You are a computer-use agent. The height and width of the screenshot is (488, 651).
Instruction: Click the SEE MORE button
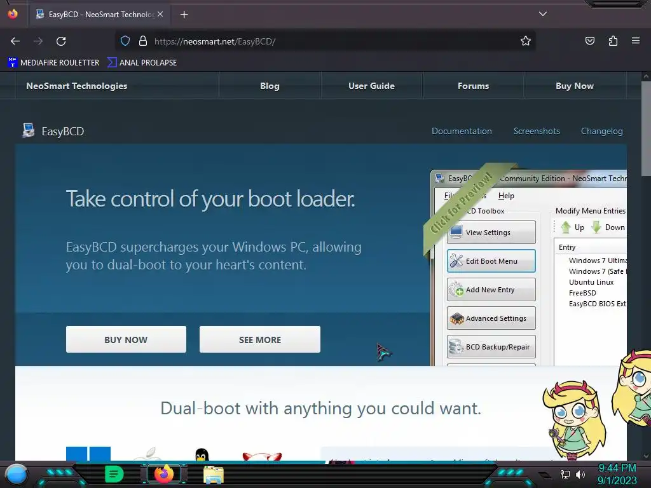[x=260, y=339]
